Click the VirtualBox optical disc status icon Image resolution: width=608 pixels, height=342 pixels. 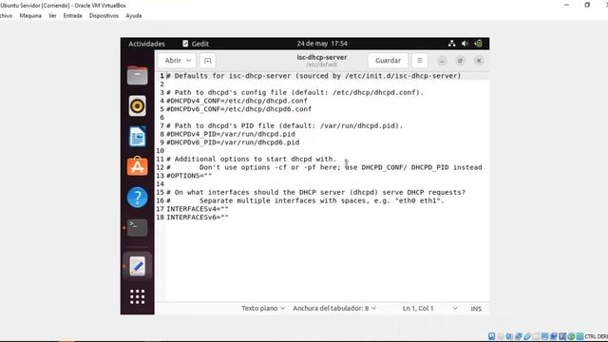(x=501, y=336)
